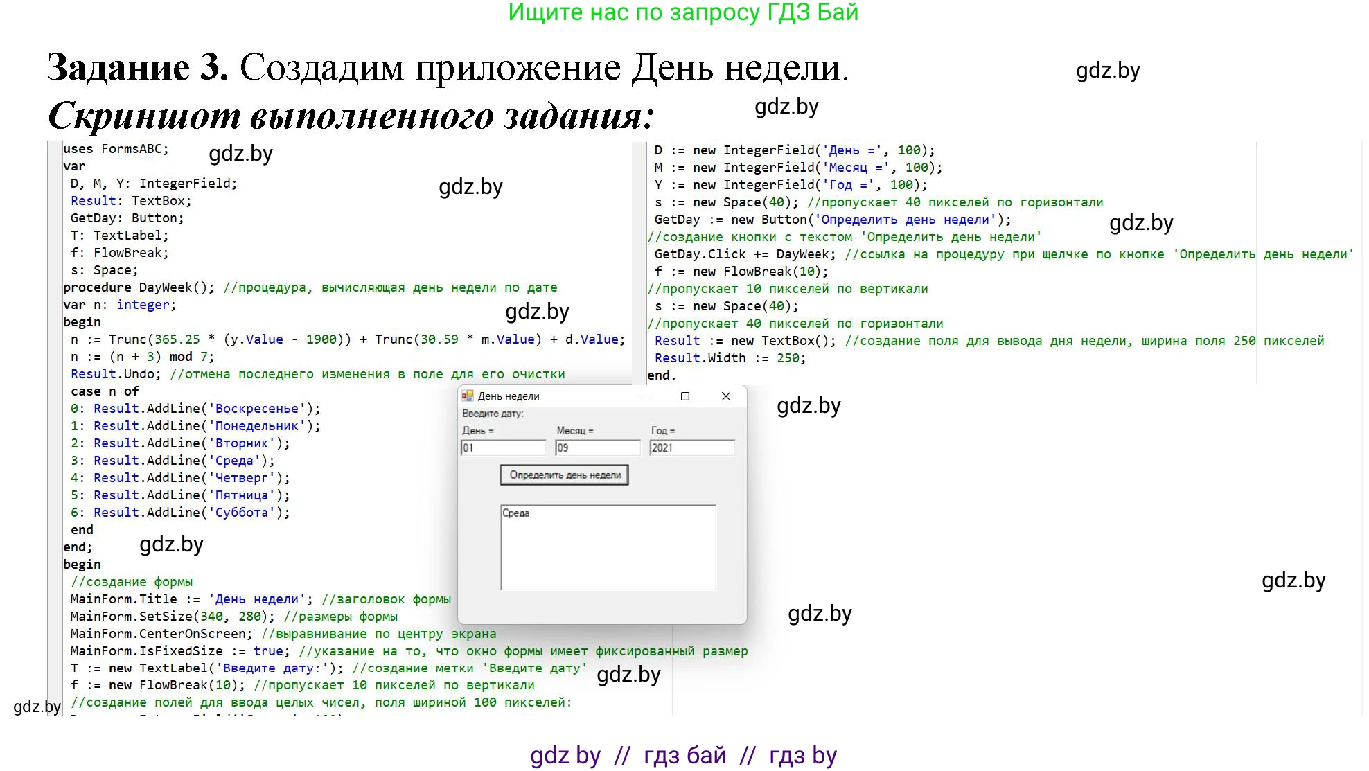Image resolution: width=1369 pixels, height=771 pixels.
Task: Click the День input field containing 01
Action: [503, 447]
